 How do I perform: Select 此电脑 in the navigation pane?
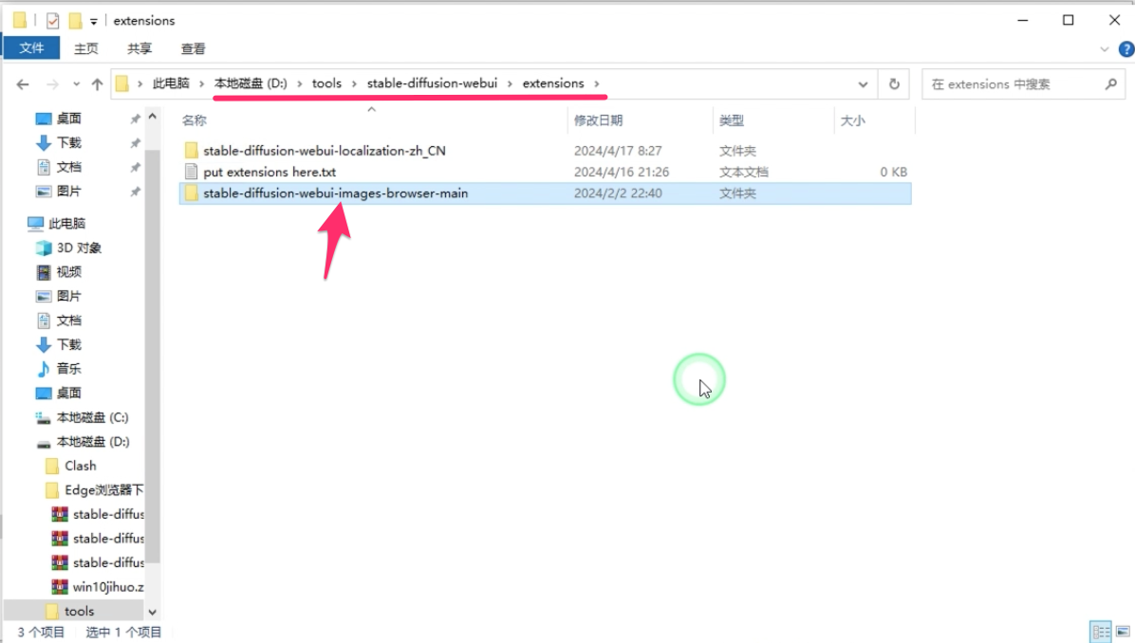(66, 224)
